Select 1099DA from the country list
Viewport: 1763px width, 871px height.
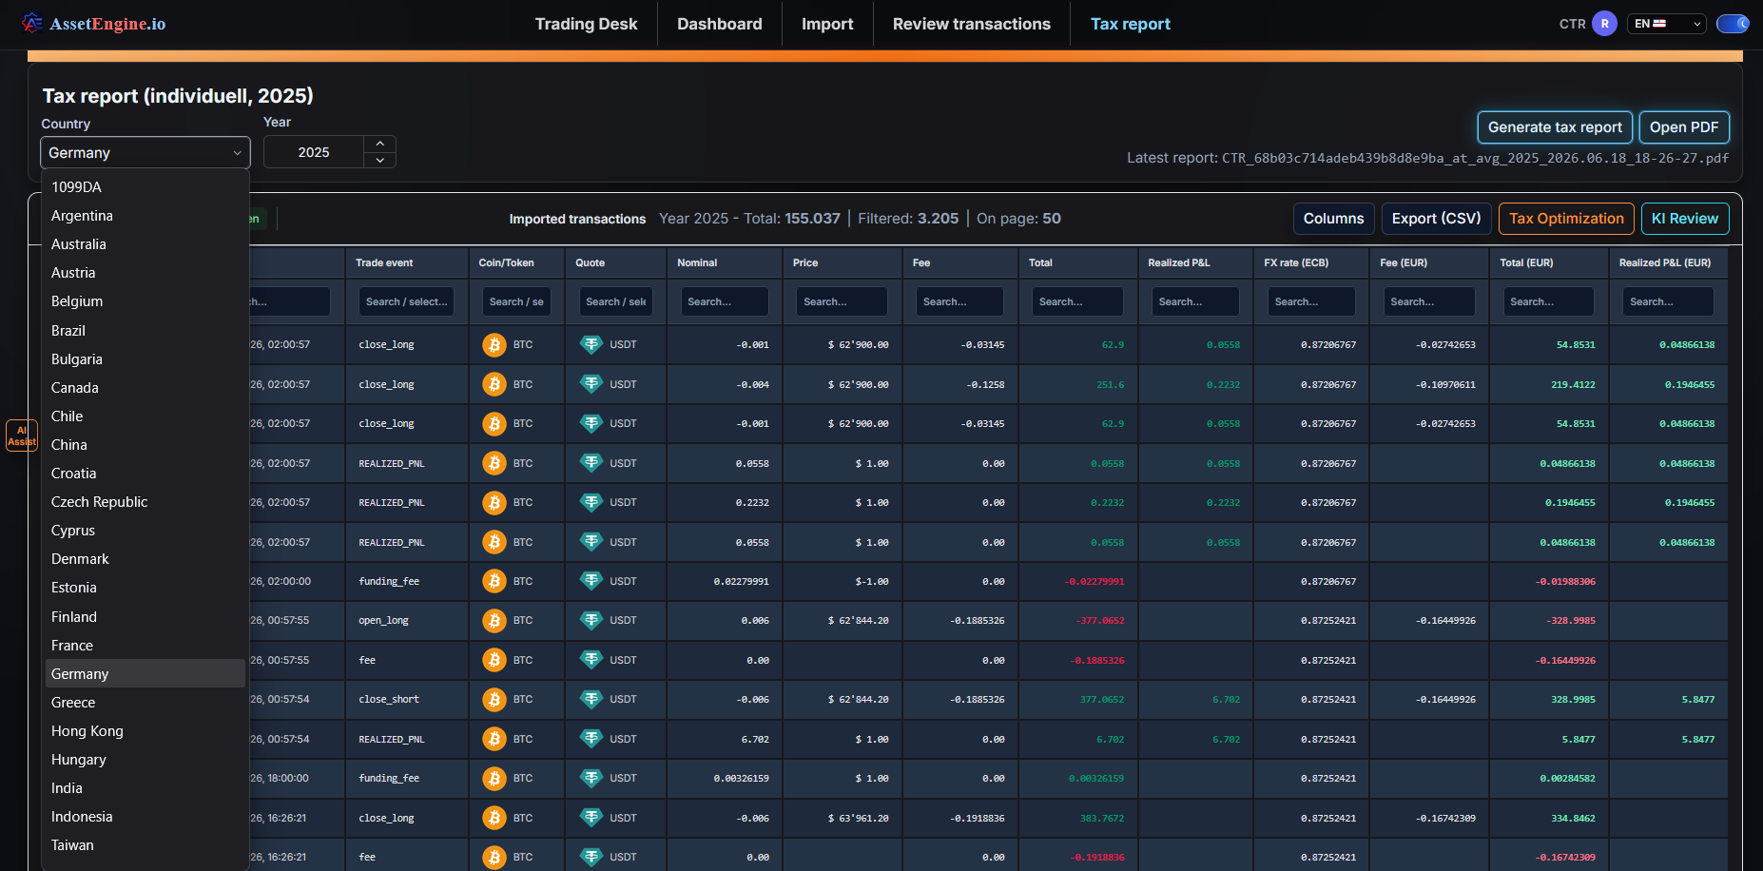pos(145,187)
